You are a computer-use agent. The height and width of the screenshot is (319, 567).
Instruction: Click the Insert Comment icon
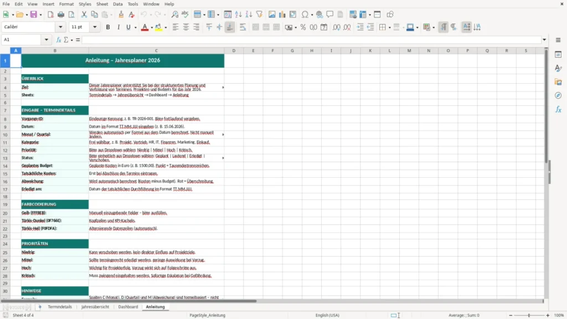330,14
